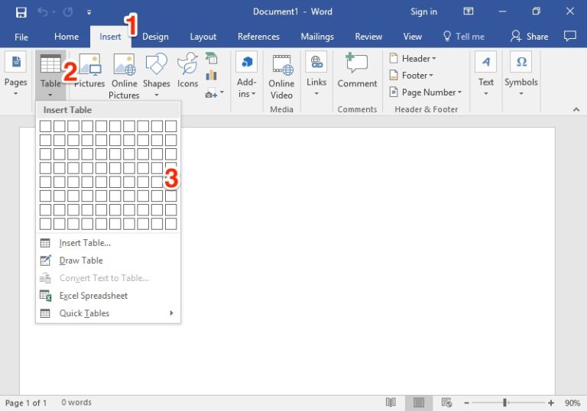Image resolution: width=587 pixels, height=411 pixels.
Task: Expand the Header dropdown
Action: (413, 59)
